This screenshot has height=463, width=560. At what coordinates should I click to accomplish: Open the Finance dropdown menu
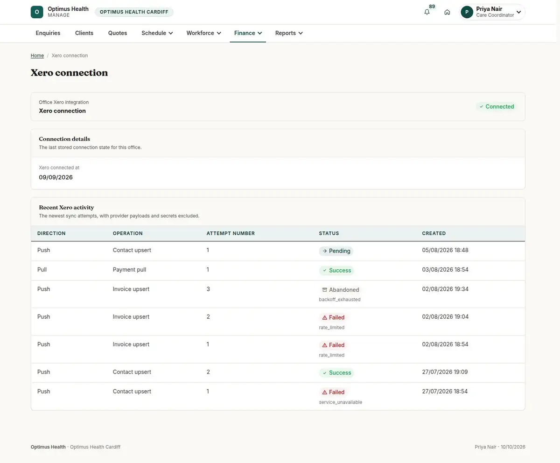click(x=248, y=33)
